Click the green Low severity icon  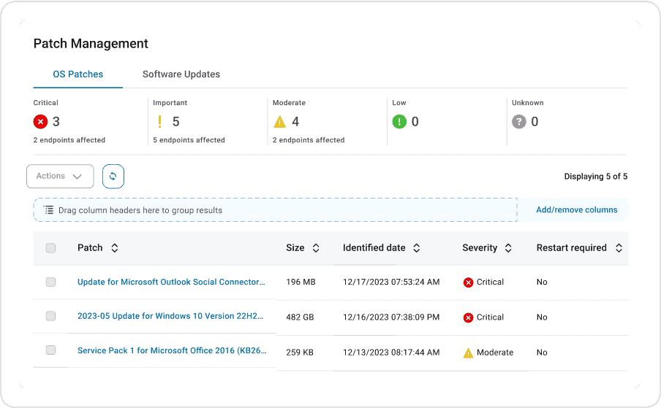click(x=399, y=122)
